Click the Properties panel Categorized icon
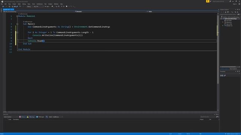 click(221, 76)
